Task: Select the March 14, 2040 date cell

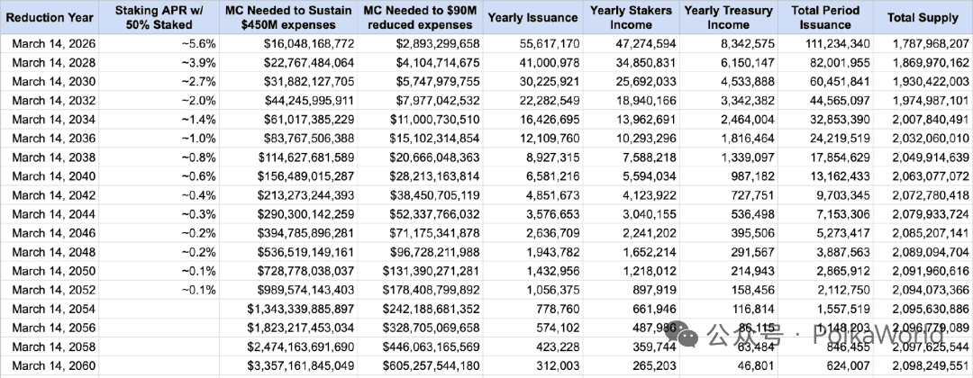Action: click(54, 176)
